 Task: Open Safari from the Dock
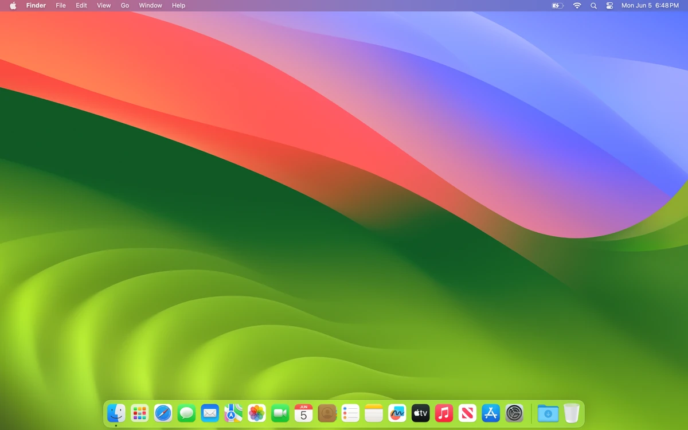[x=163, y=413]
